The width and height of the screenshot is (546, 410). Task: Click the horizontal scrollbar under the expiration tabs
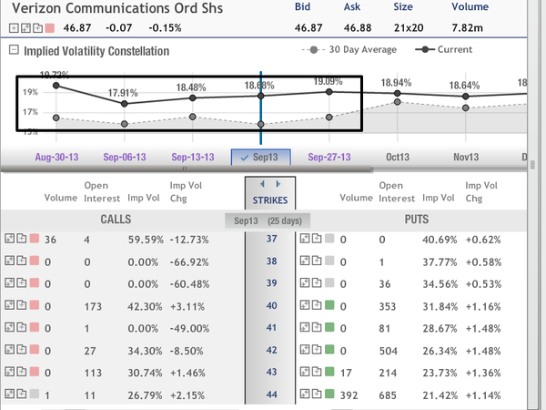(187, 169)
